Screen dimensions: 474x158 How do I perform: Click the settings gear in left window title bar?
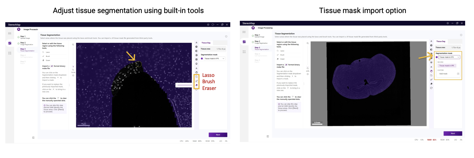[x=208, y=25]
